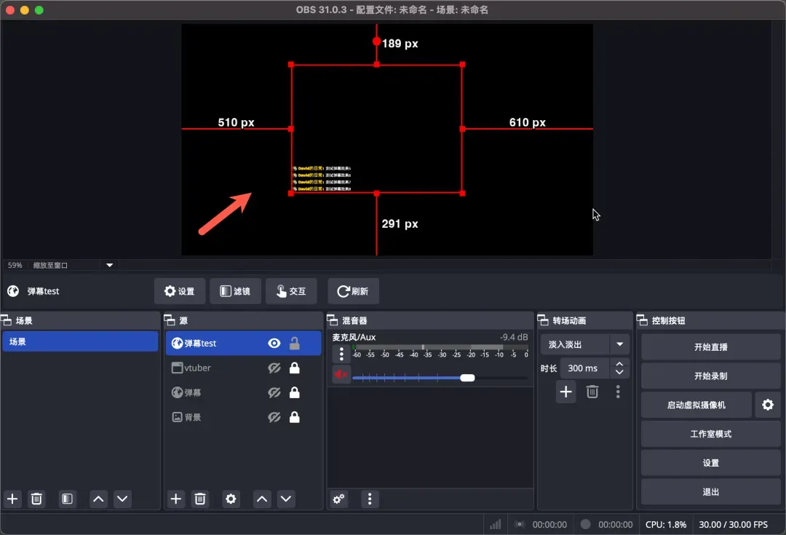Move source up in Sources panel
The width and height of the screenshot is (786, 535).
point(262,499)
